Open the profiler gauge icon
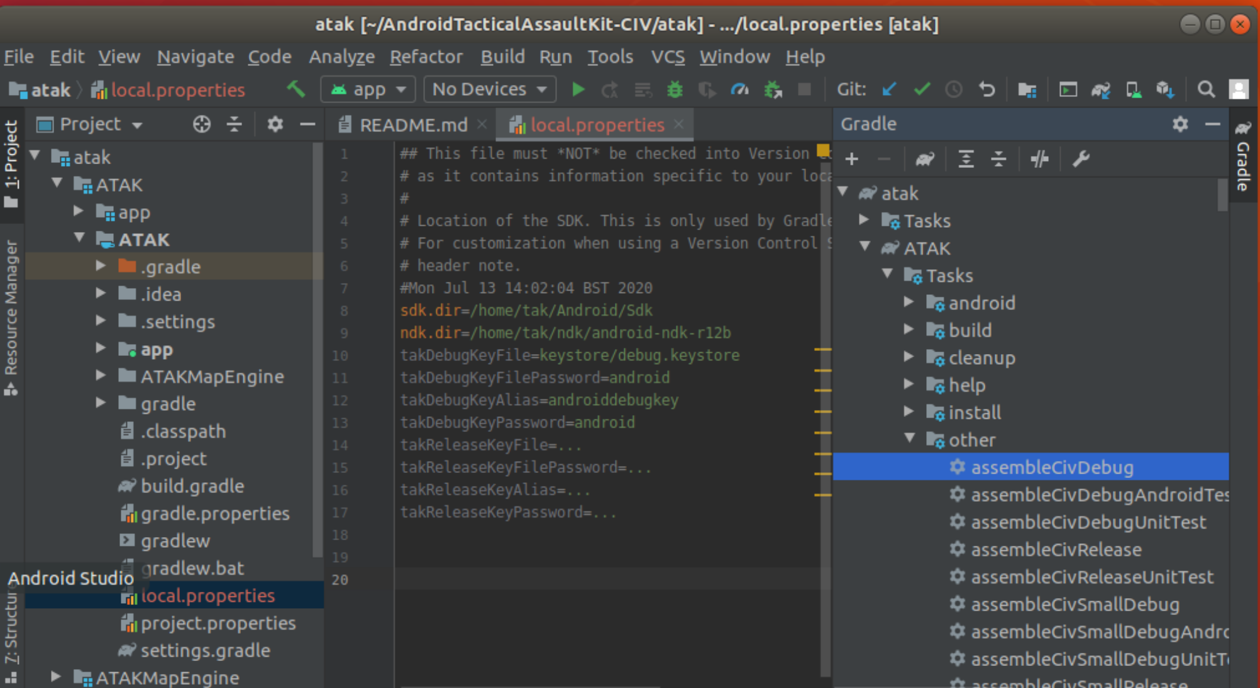The width and height of the screenshot is (1260, 688). coord(739,89)
